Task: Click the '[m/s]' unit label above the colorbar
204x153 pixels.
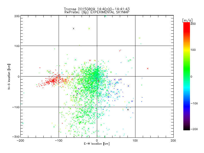Action: pos(187,20)
